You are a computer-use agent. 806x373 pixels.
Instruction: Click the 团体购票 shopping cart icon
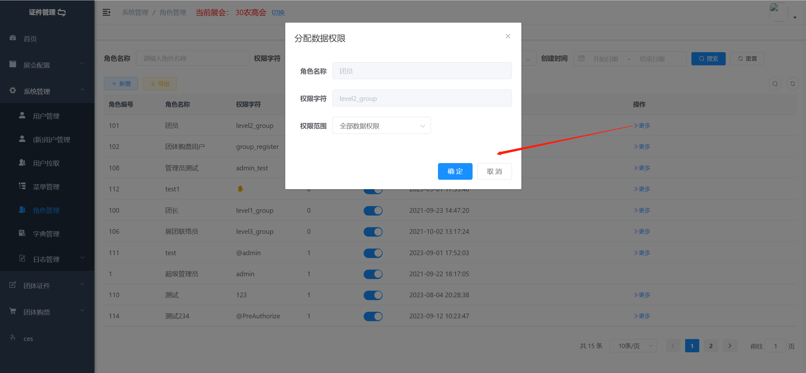(x=13, y=311)
